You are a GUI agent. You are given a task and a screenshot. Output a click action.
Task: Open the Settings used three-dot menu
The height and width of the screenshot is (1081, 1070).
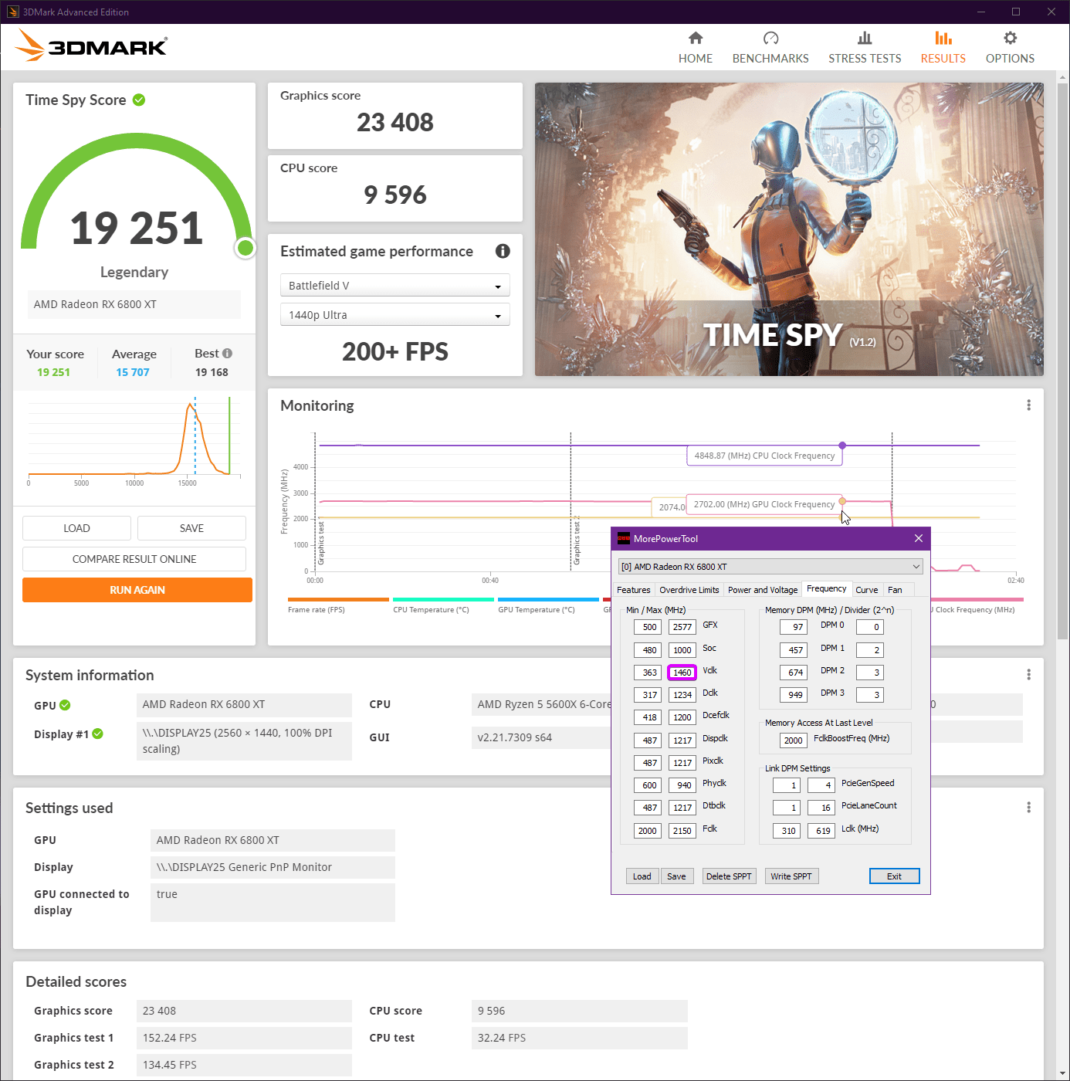click(x=1028, y=808)
